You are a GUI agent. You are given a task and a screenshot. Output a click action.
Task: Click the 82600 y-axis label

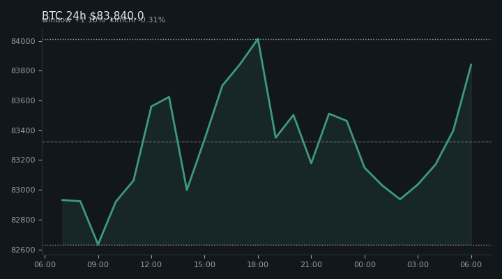pos(23,250)
